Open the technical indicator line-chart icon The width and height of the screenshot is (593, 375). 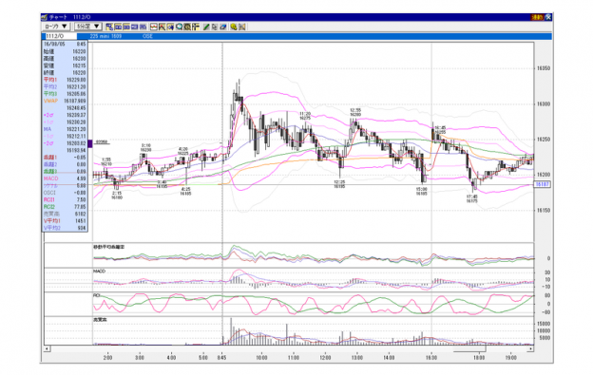click(154, 27)
